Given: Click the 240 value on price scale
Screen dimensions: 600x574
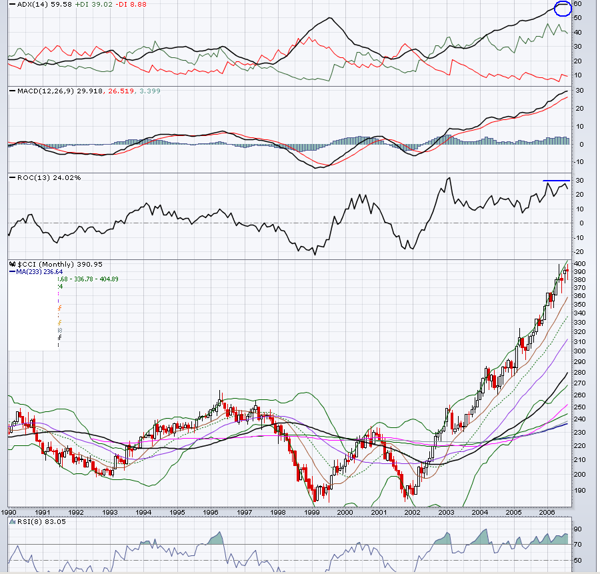Looking at the screenshot, I should coord(579,419).
